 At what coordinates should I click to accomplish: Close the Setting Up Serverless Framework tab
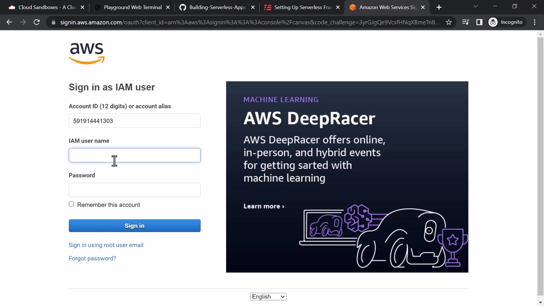pyautogui.click(x=338, y=7)
